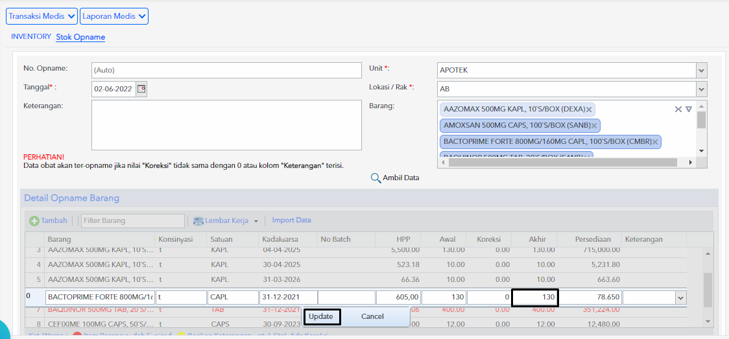The height and width of the screenshot is (339, 729).
Task: Select row 8 CEFIXIME 100MG CAPS
Action: pos(355,323)
